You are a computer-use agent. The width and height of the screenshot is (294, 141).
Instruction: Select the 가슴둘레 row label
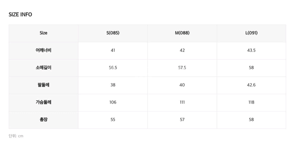pos(43,102)
